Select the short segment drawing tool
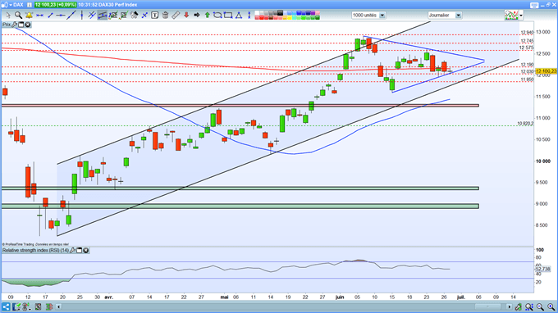 [51, 16]
